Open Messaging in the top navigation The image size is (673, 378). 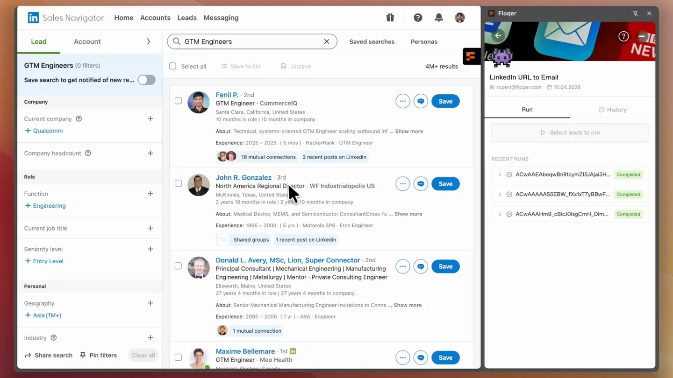(x=221, y=18)
